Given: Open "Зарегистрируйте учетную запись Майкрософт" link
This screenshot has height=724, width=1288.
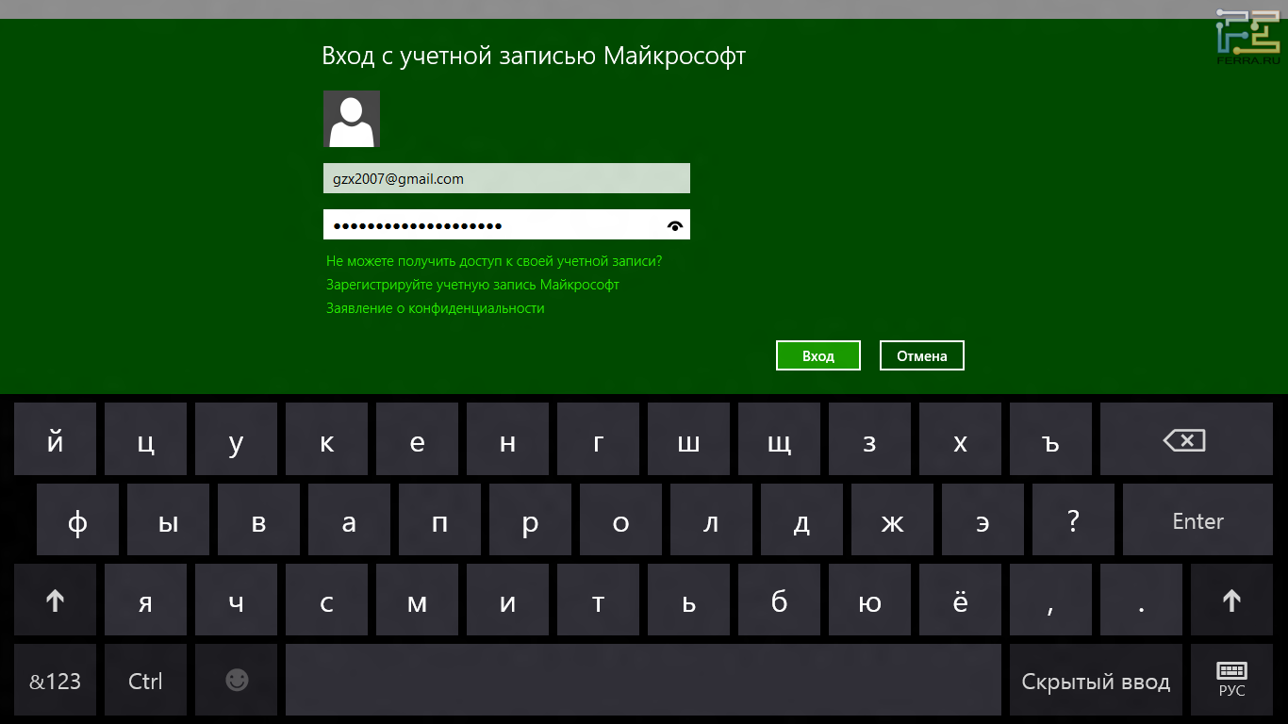Looking at the screenshot, I should tap(472, 285).
